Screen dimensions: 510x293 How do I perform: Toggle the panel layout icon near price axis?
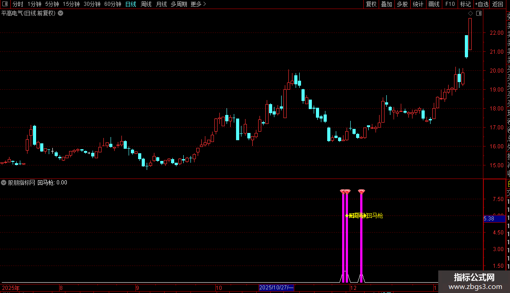(x=479, y=14)
